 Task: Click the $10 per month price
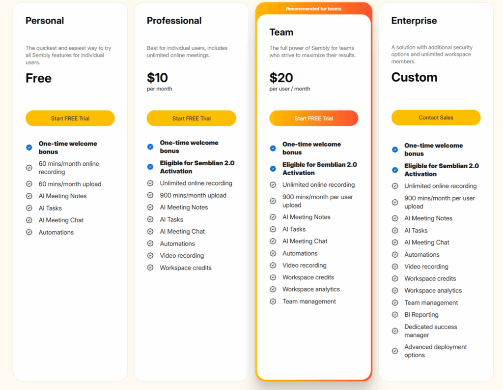tap(158, 78)
